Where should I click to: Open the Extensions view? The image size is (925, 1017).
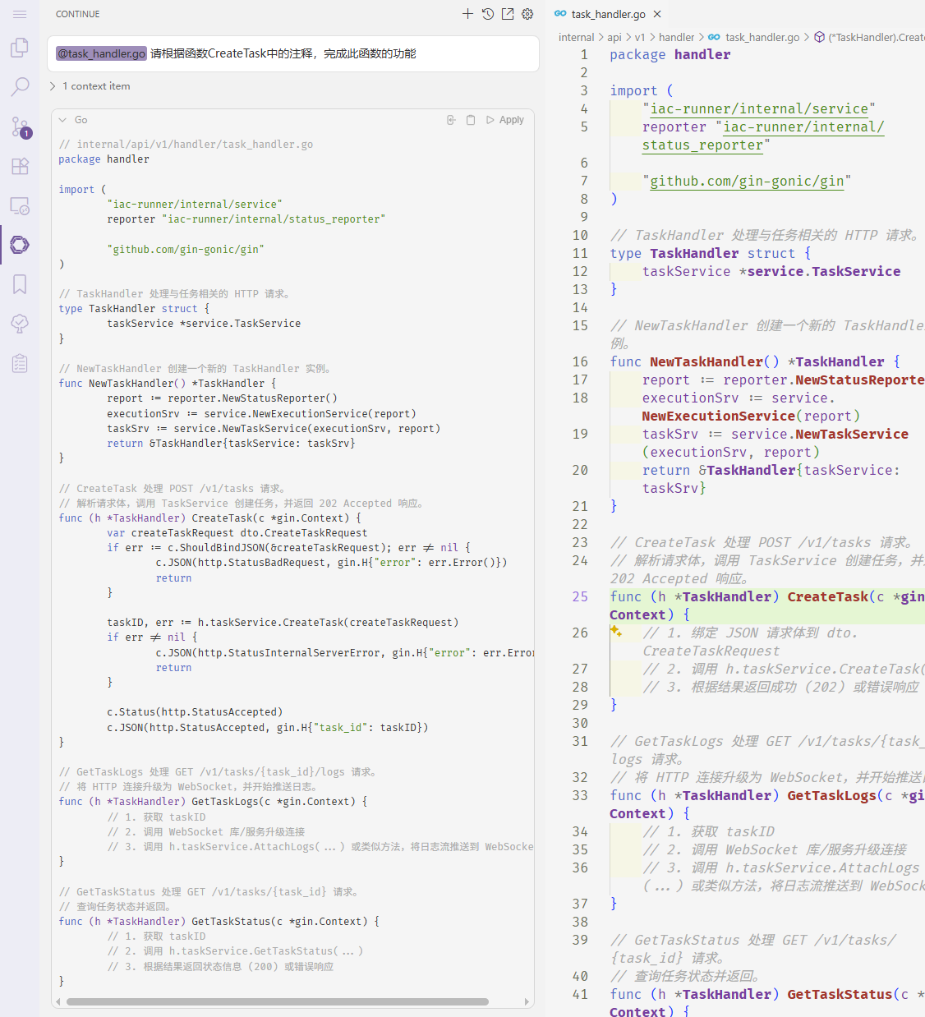[x=20, y=166]
